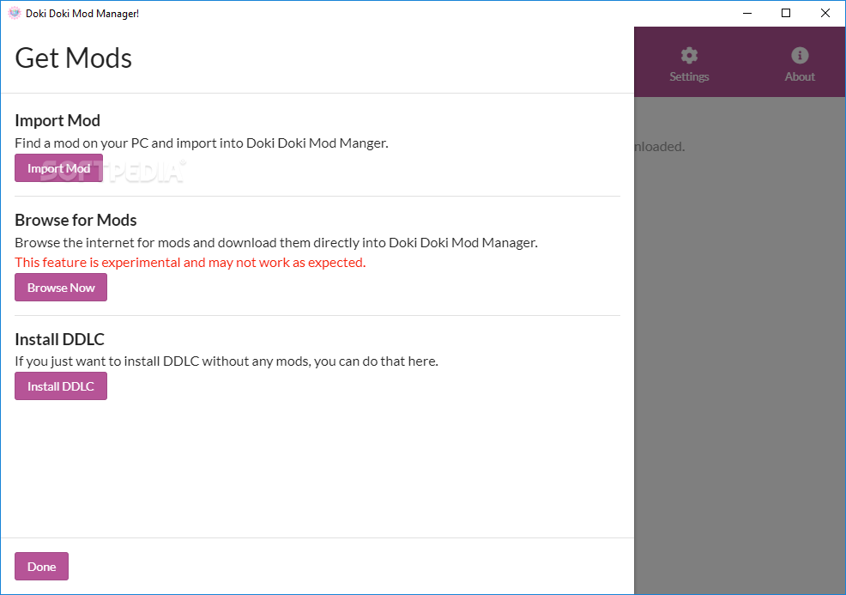
Task: Click the Import Mod section heading
Action: pyautogui.click(x=57, y=120)
